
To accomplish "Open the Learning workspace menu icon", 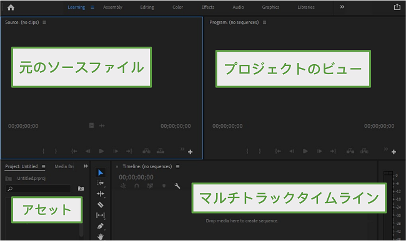I will pos(92,7).
